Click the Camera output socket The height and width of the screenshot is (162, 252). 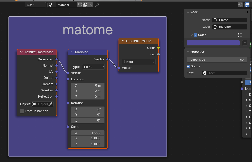[x=57, y=84]
